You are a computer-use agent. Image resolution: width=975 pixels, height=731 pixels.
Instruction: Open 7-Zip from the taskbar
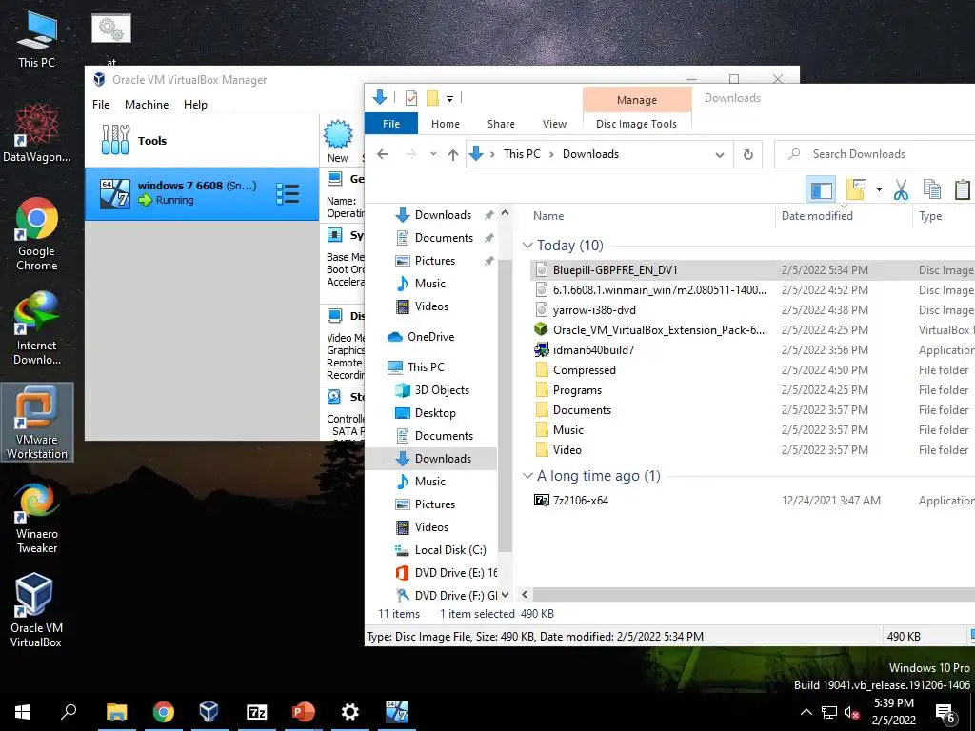(x=257, y=711)
